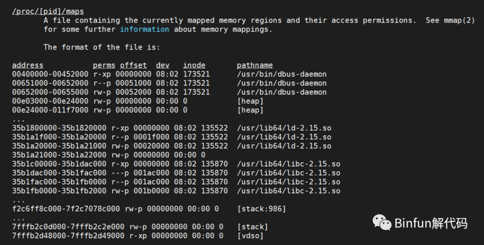Click the 'perms' column header

tap(104, 65)
